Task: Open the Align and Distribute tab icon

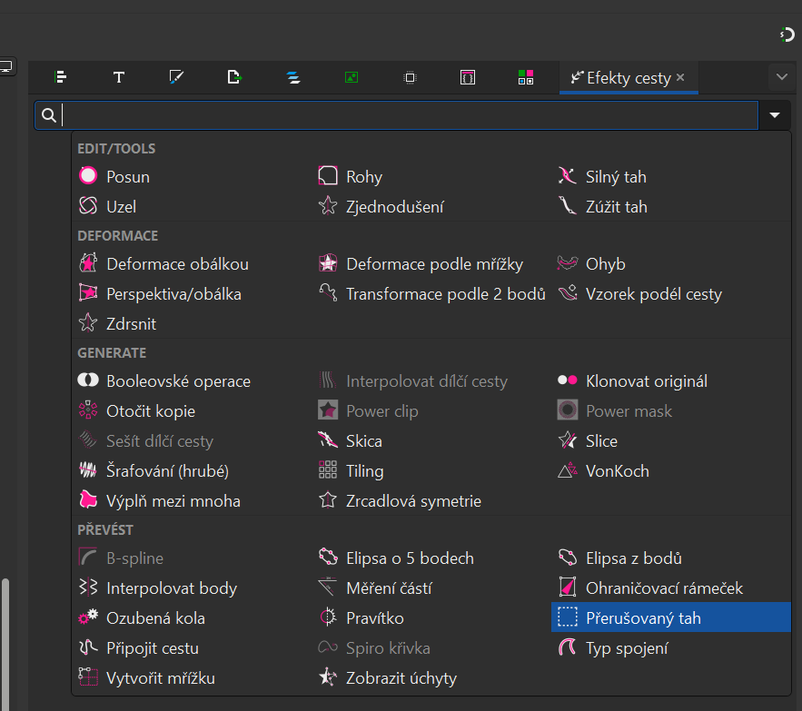Action: [x=61, y=77]
